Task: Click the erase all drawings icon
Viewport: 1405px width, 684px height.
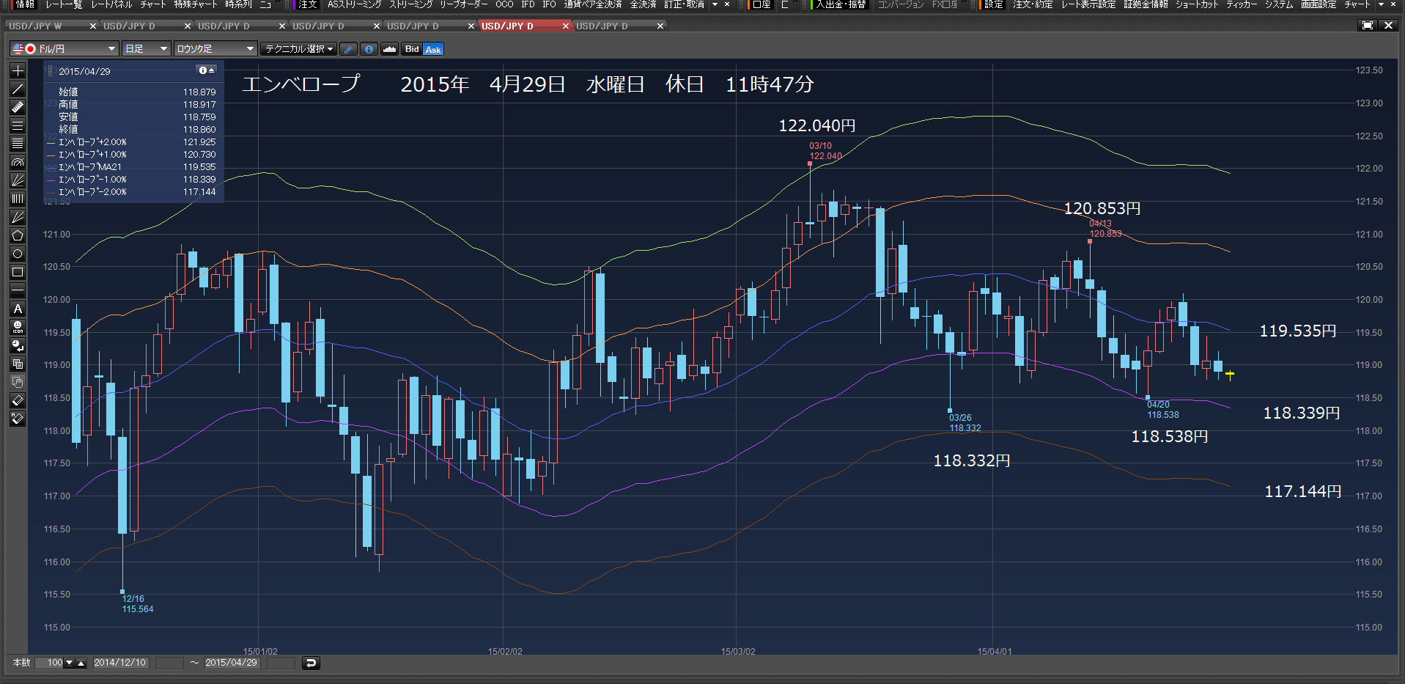Action: click(x=18, y=419)
